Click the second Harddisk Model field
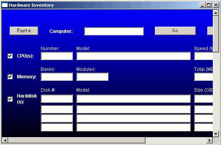Screen dimensions: 221x145 133,109
